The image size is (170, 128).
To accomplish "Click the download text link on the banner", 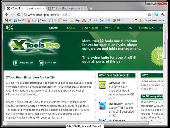I will click(x=26, y=63).
